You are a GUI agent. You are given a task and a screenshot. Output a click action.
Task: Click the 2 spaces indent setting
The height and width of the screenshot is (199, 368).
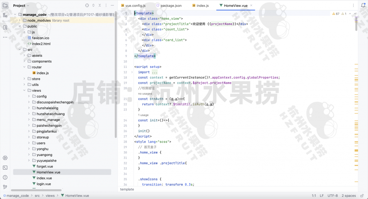pyautogui.click(x=349, y=196)
